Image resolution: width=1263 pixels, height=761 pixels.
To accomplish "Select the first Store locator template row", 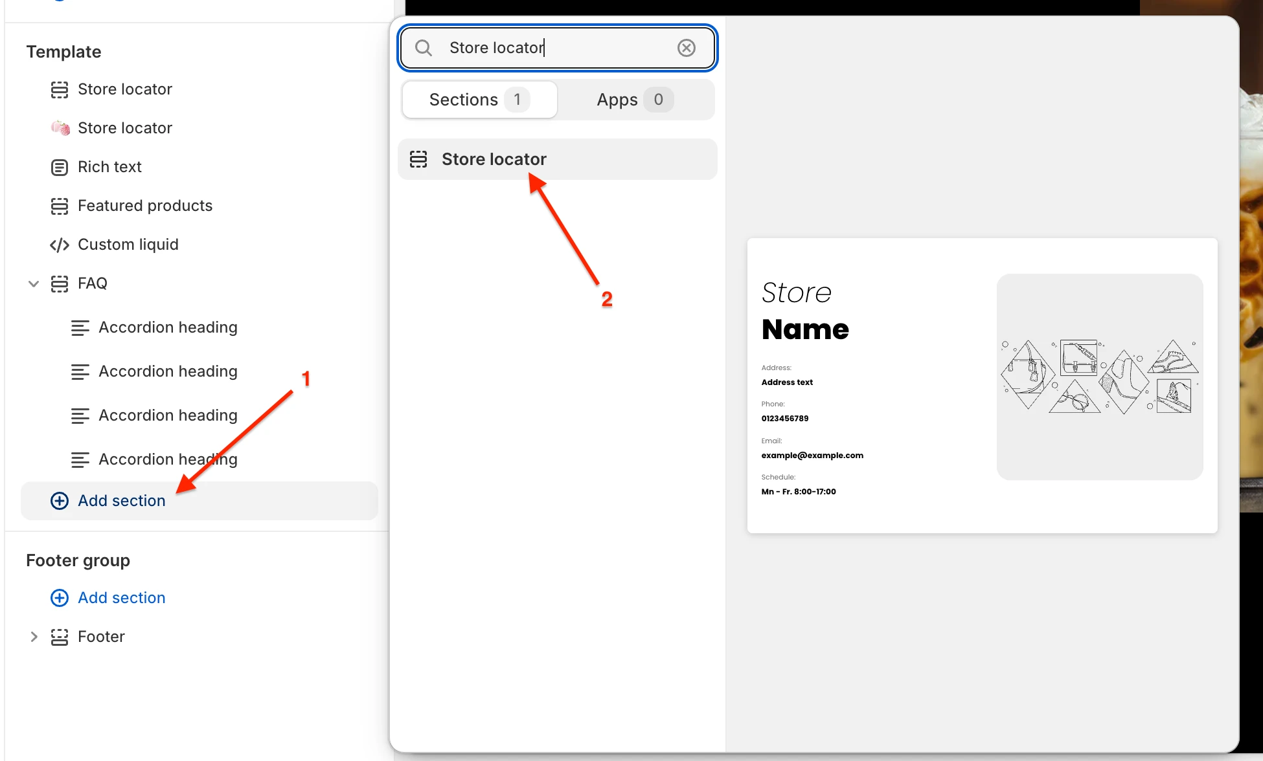I will click(199, 89).
